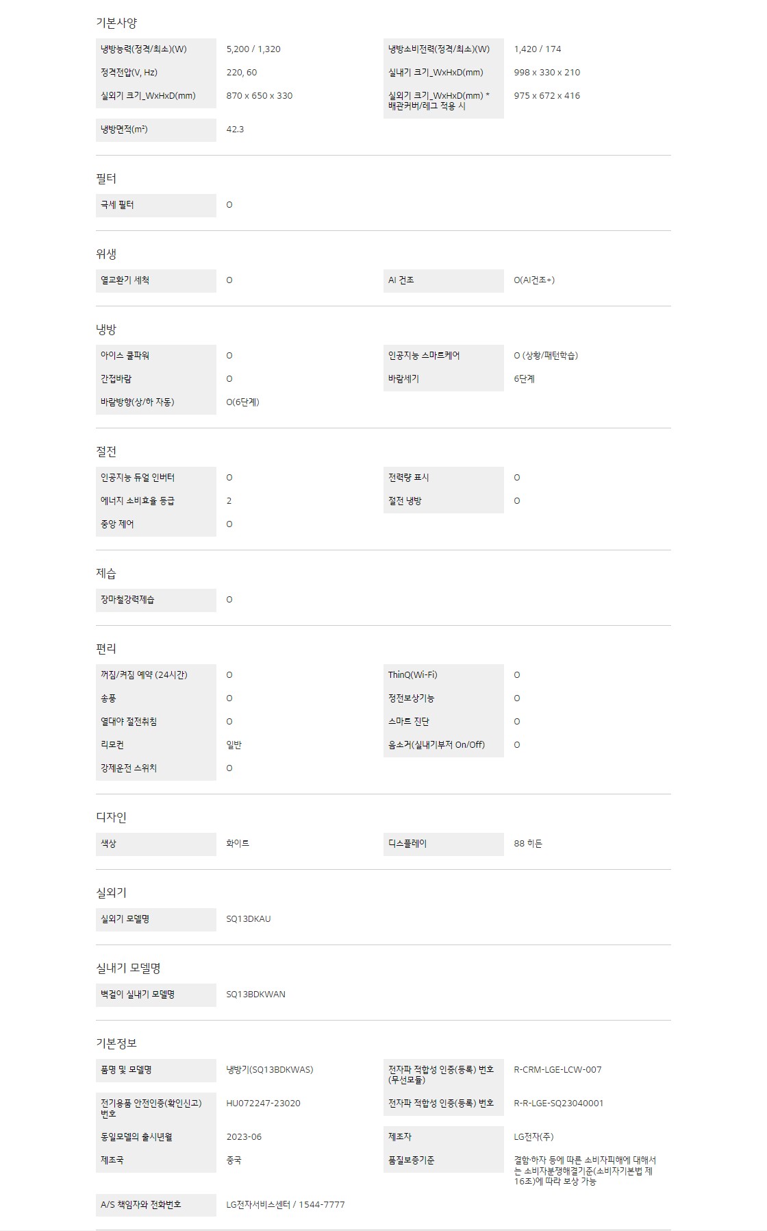Screen dimensions: 767x1231
Task: Click the 기본사양 section heading
Action: click(x=116, y=23)
